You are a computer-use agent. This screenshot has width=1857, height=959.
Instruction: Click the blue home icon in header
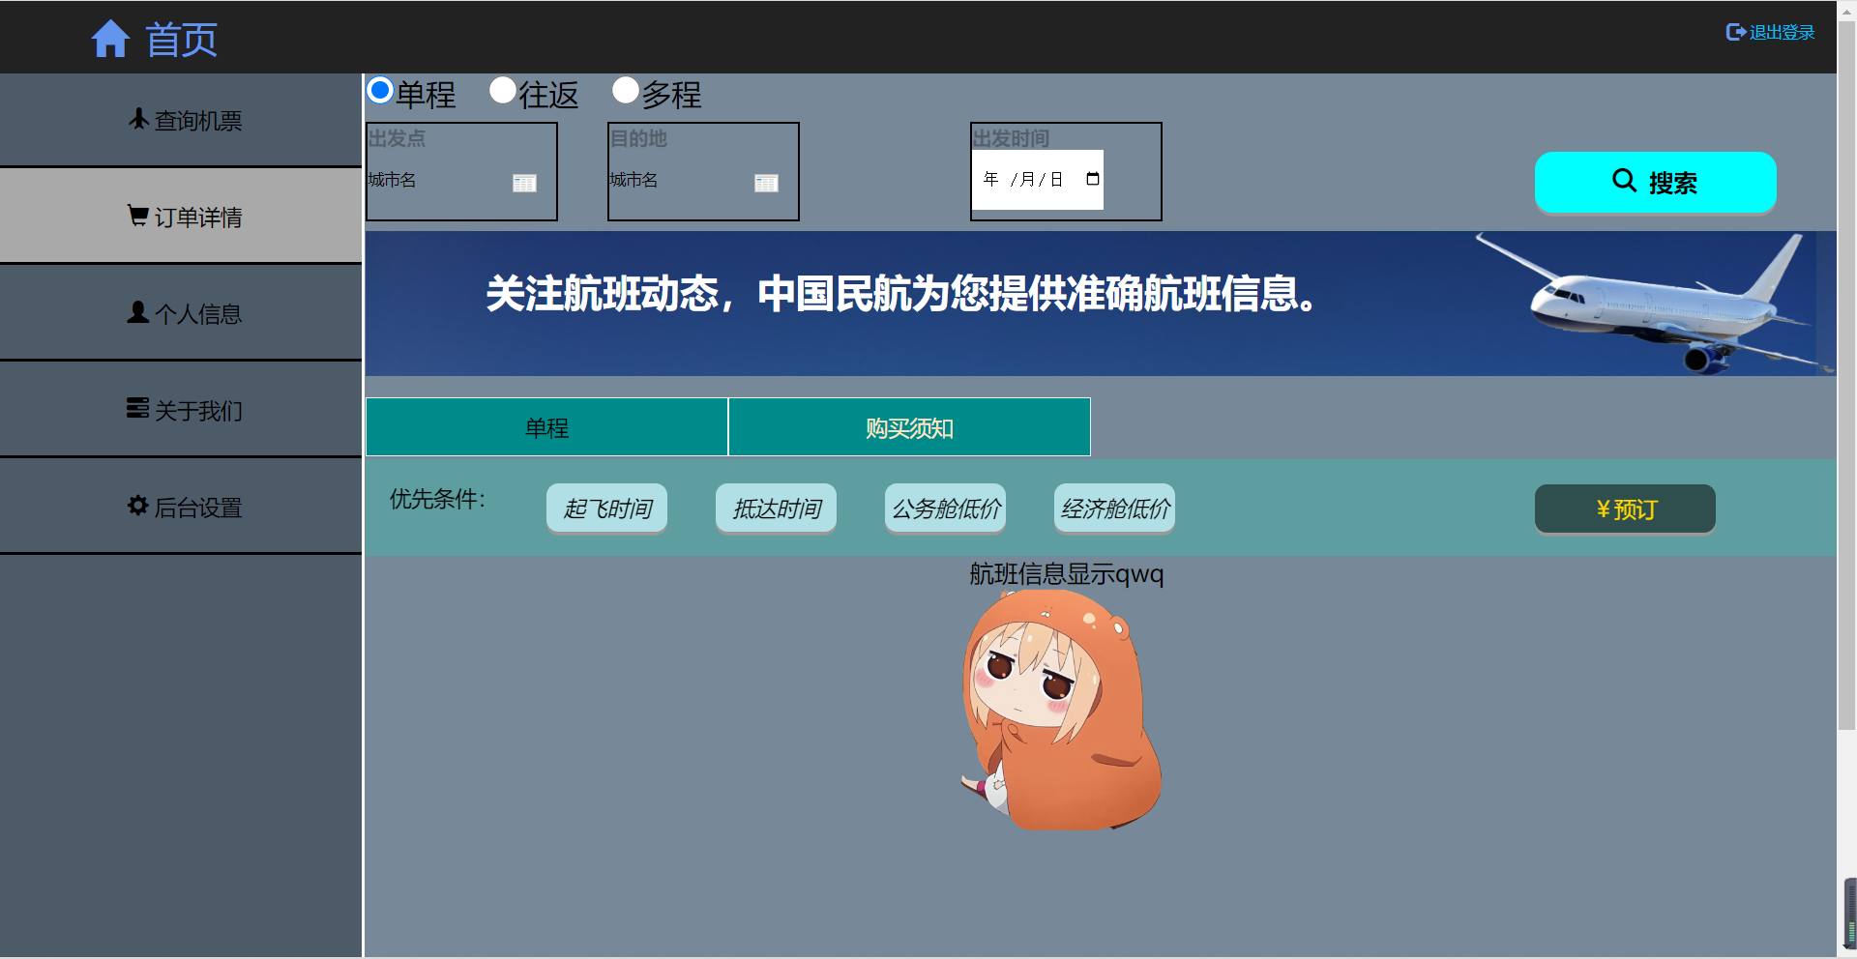pyautogui.click(x=110, y=40)
